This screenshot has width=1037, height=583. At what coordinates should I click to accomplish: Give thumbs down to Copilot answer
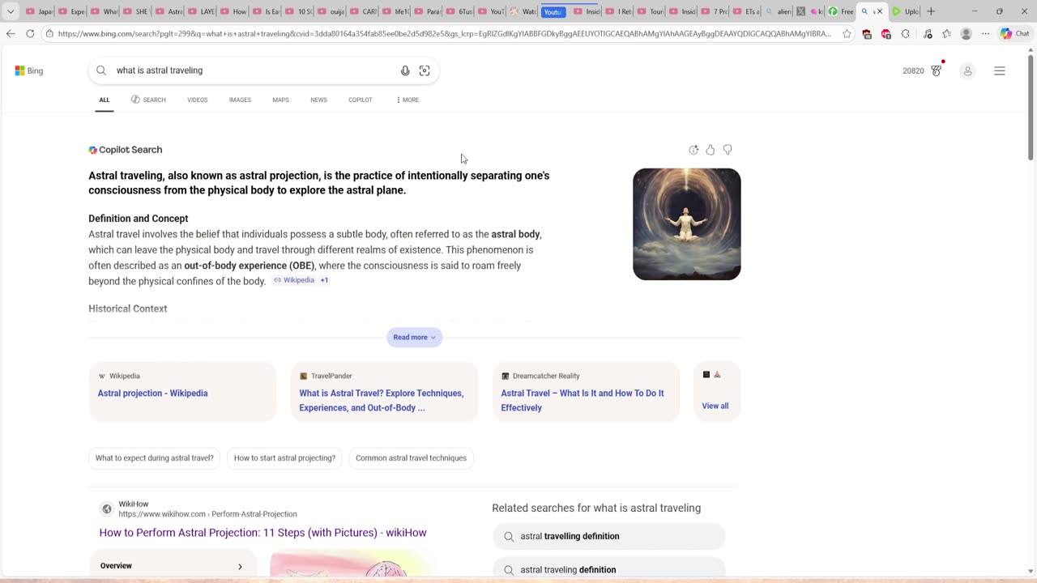point(728,150)
